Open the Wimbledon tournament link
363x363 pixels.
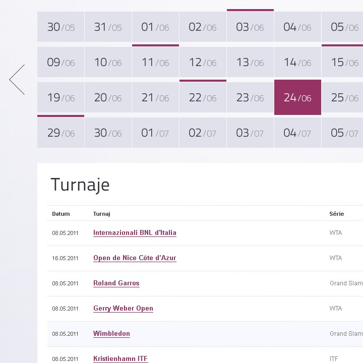[x=111, y=334]
